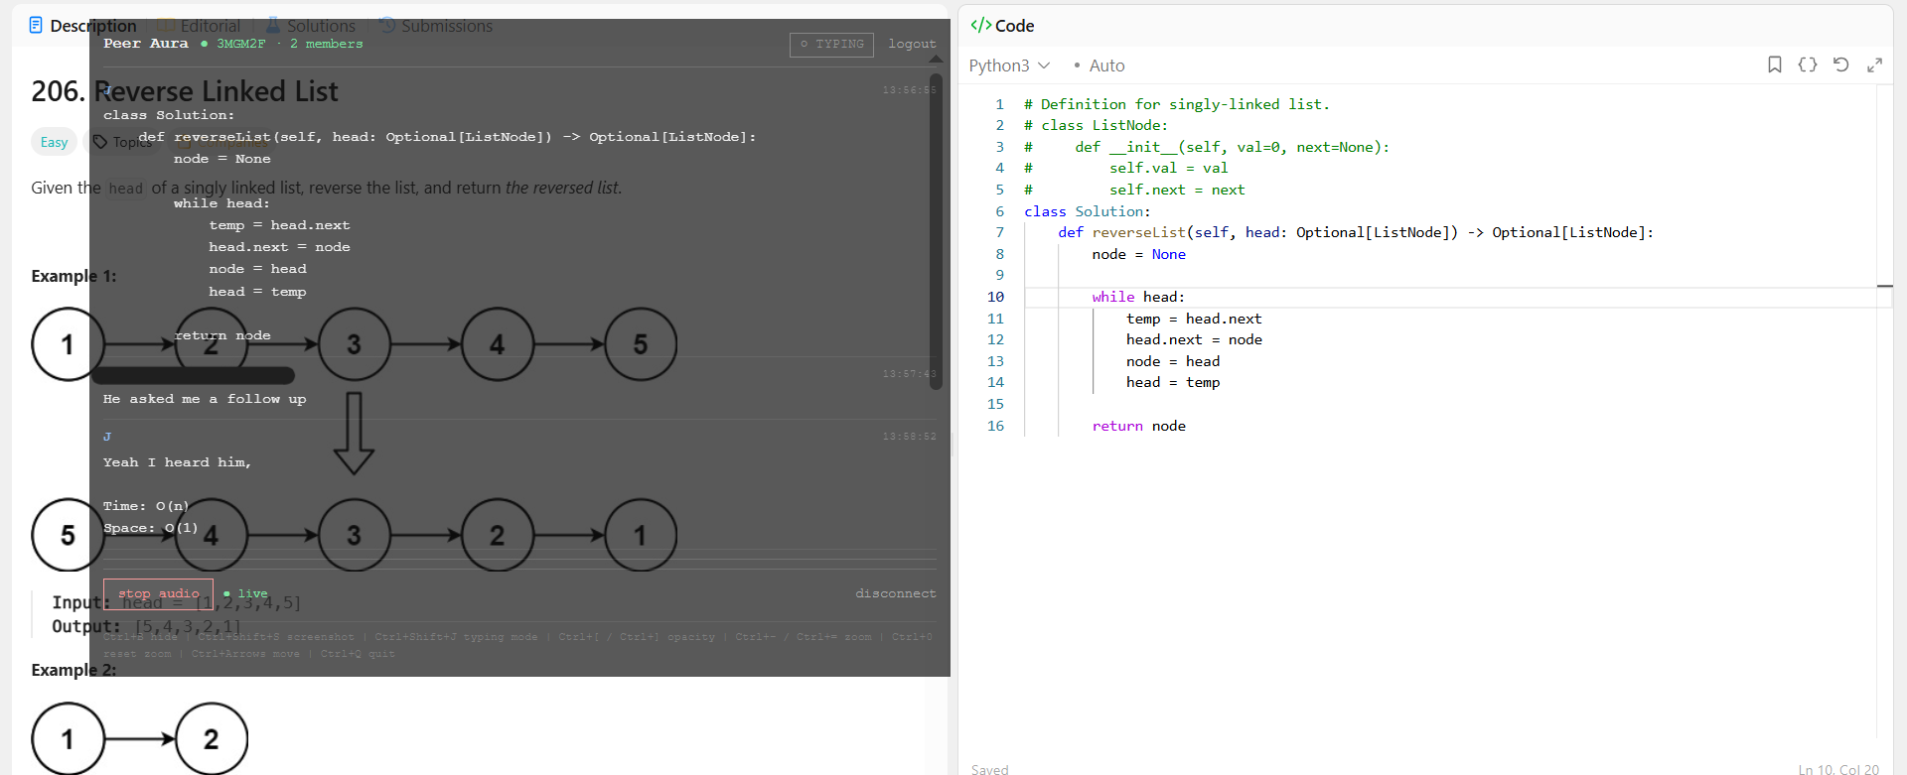Click the green live status indicator
The height and width of the screenshot is (775, 1907).
pyautogui.click(x=246, y=593)
